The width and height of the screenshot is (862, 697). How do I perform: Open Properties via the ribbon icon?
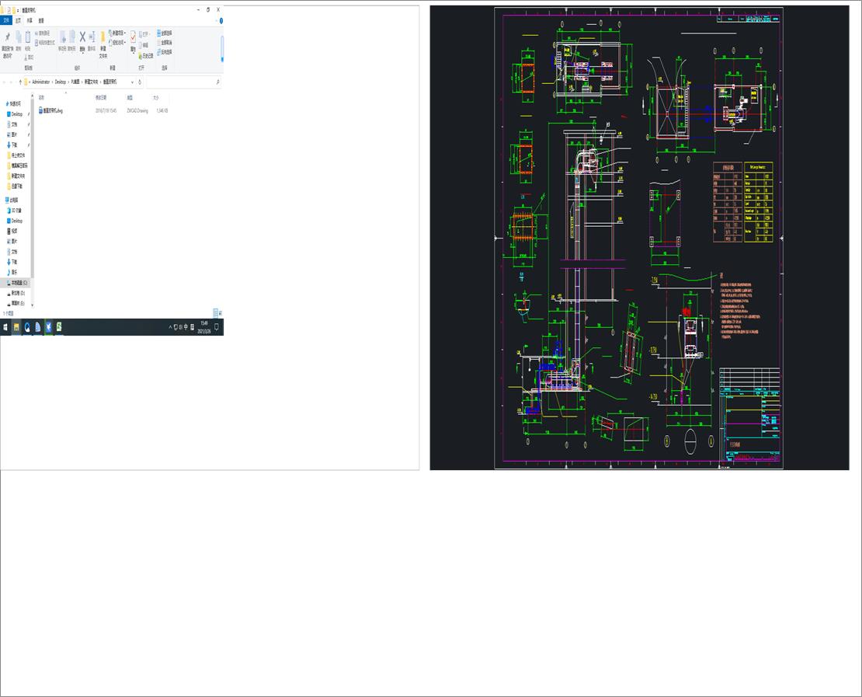pyautogui.click(x=133, y=37)
